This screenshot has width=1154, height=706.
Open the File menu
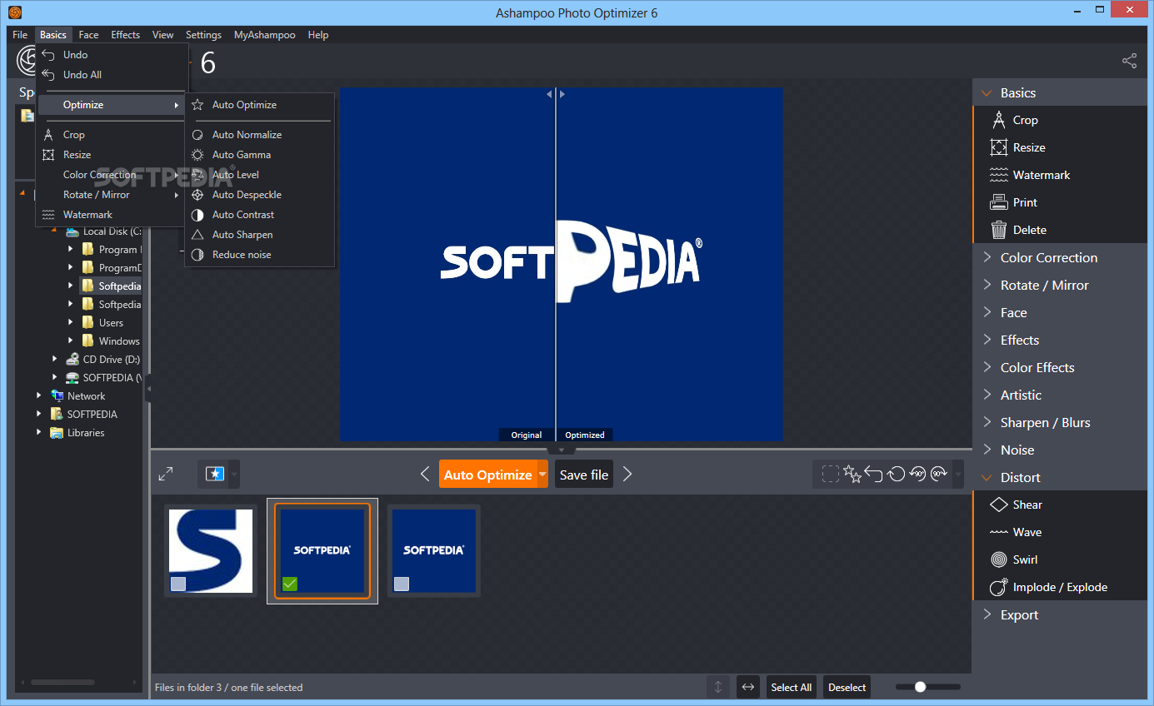click(20, 35)
